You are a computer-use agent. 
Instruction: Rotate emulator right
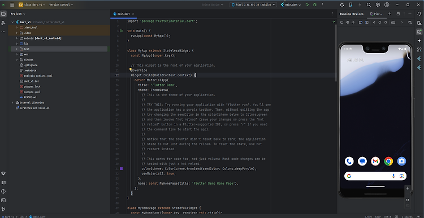[x=367, y=23]
